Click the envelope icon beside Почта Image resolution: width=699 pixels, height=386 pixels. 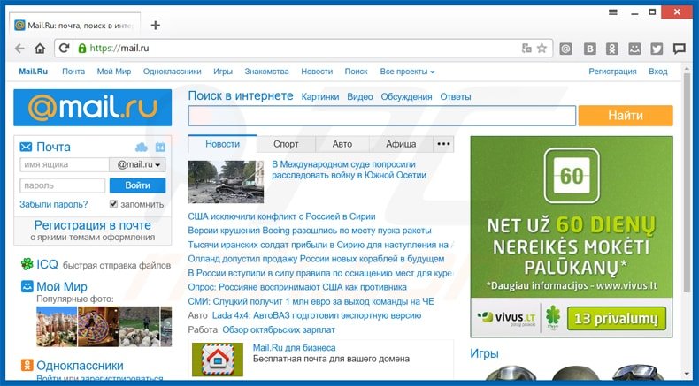[26, 147]
